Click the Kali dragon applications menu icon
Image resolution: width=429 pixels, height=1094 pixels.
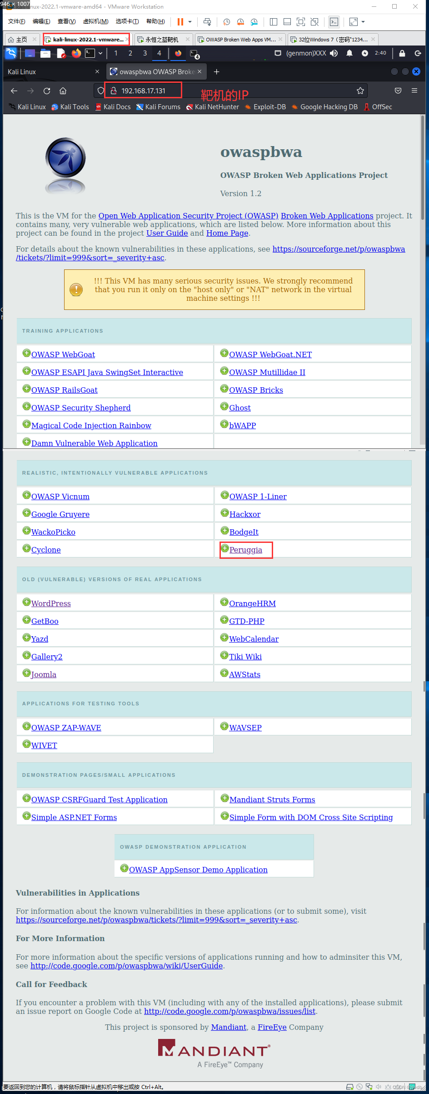(11, 53)
